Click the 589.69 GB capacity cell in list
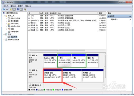The image size is (134, 96). 102,28
